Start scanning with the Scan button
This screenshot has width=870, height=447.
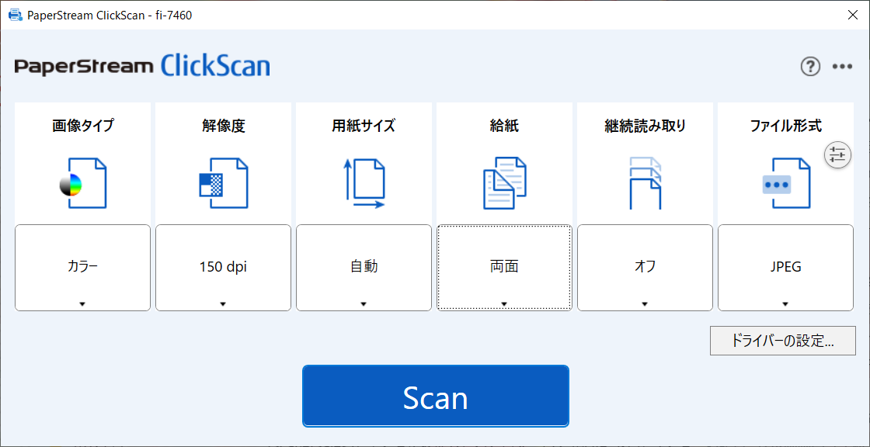pyautogui.click(x=436, y=396)
